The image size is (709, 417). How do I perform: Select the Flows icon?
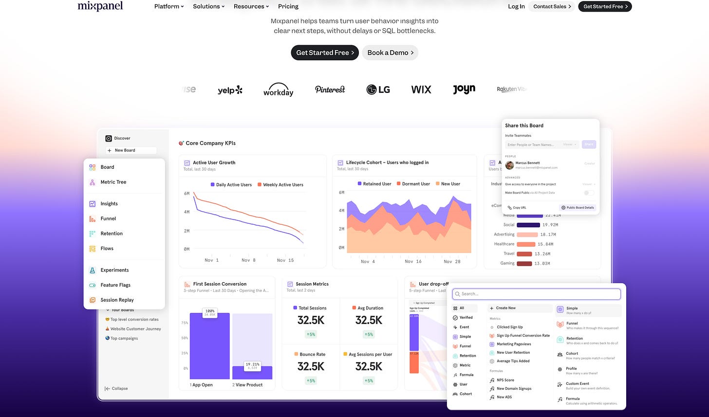click(x=93, y=249)
